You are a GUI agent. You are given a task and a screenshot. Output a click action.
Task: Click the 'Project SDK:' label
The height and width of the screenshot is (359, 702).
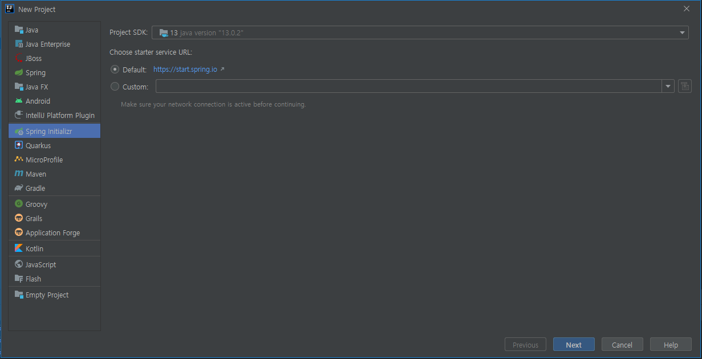point(128,33)
